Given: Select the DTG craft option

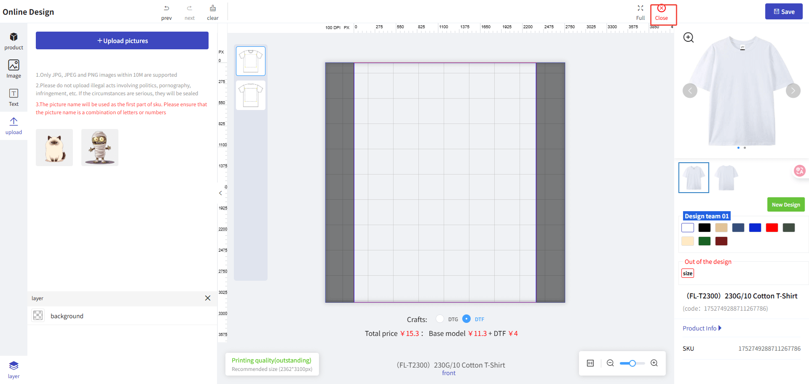Looking at the screenshot, I should point(440,319).
